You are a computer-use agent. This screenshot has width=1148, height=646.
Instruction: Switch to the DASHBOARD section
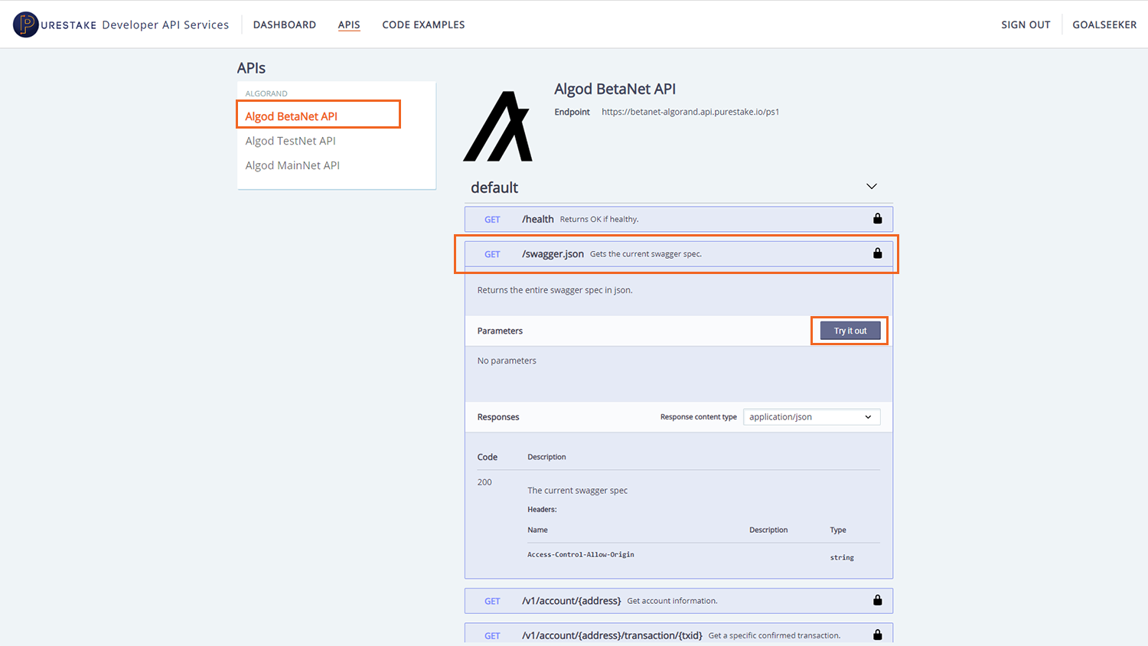(284, 24)
